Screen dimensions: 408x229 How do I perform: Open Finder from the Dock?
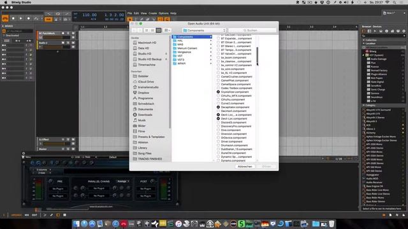point(76,223)
